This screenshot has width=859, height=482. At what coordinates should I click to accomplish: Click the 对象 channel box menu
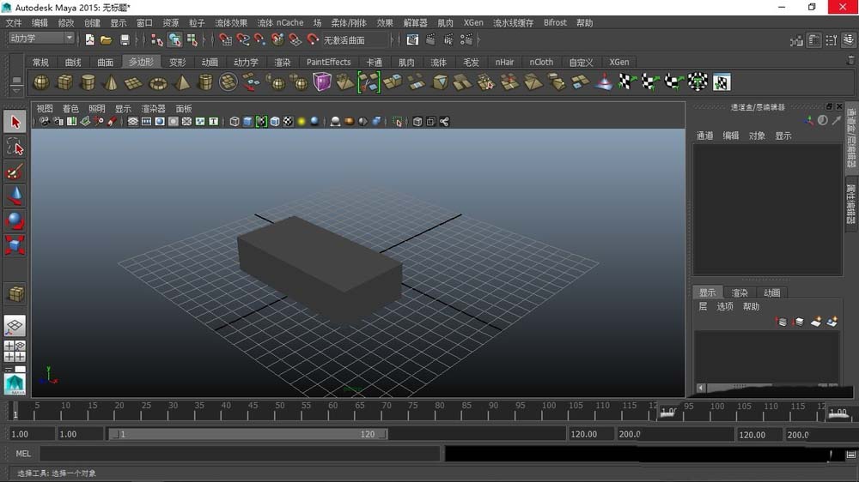pyautogui.click(x=757, y=136)
